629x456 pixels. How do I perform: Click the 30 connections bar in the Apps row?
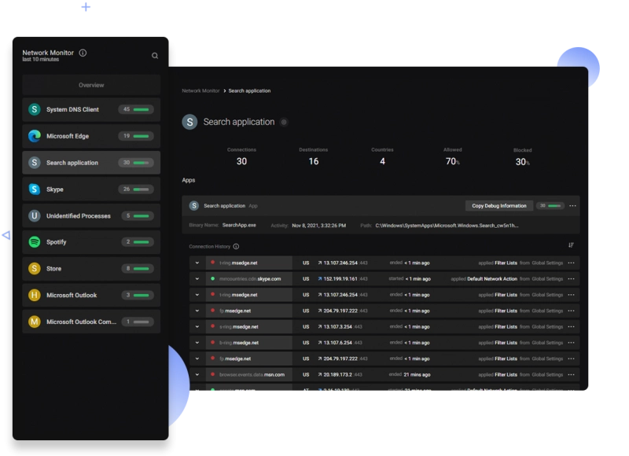550,206
